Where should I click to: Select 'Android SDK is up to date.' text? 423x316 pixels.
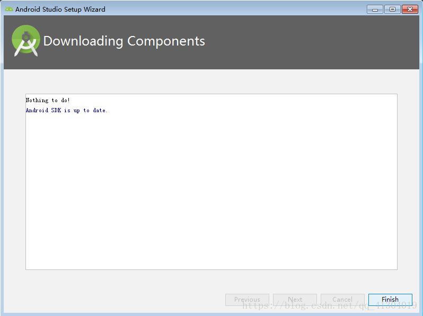coord(66,111)
